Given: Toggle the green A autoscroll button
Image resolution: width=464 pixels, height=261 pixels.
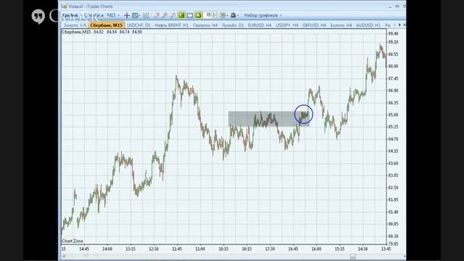Looking at the screenshot, I should [198, 15].
